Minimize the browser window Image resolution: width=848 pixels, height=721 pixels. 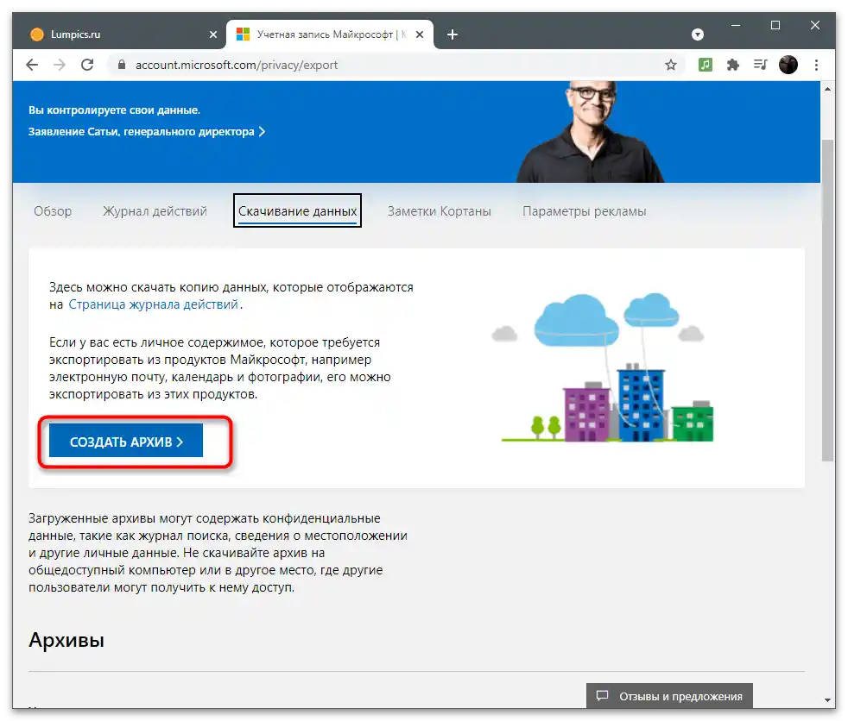[736, 25]
